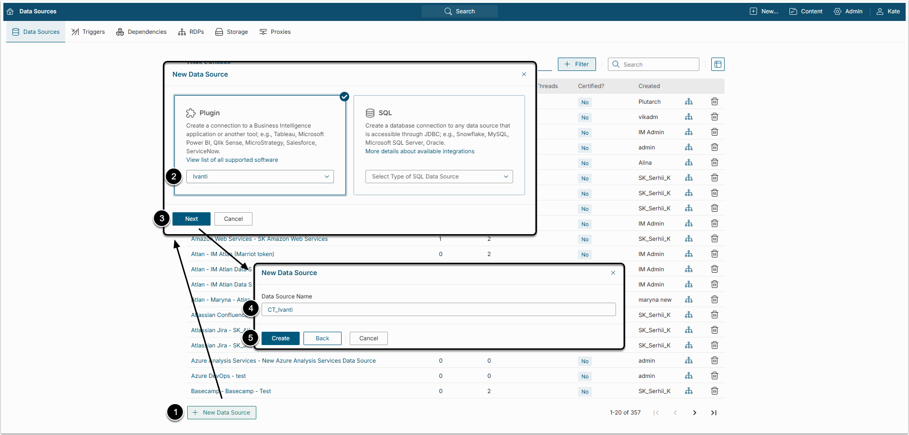This screenshot has height=435, width=909.
Task: Jump to the last page of results
Action: click(714, 413)
